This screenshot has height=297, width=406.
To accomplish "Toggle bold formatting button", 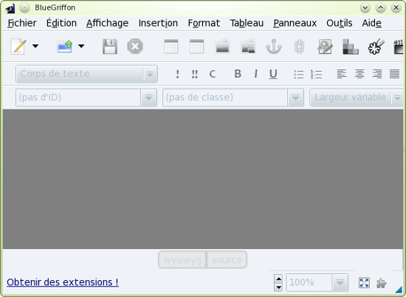I will coord(238,74).
